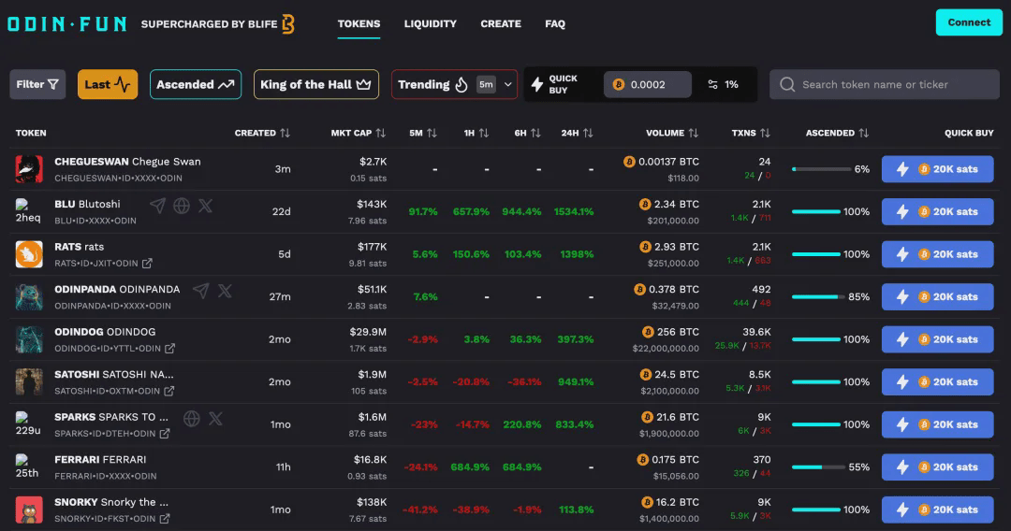The height and width of the screenshot is (531, 1011).
Task: Focus the token name search field
Action: pyautogui.click(x=885, y=84)
